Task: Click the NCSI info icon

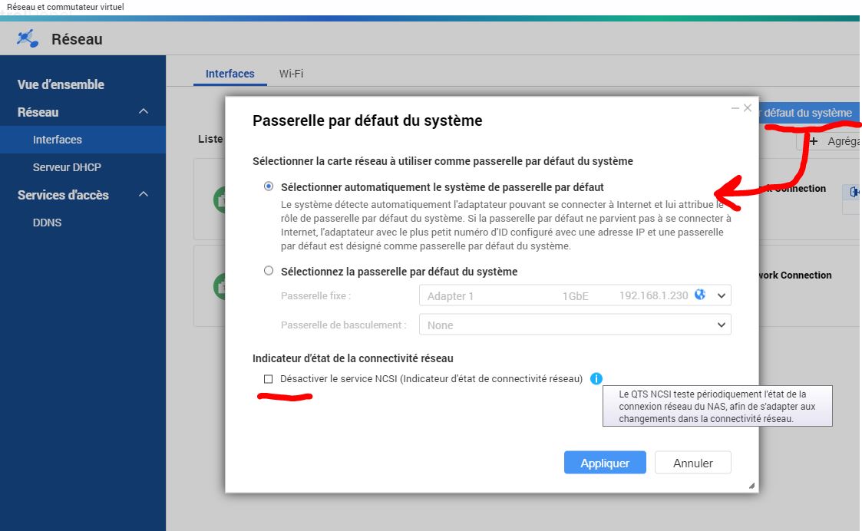Action: pos(596,378)
